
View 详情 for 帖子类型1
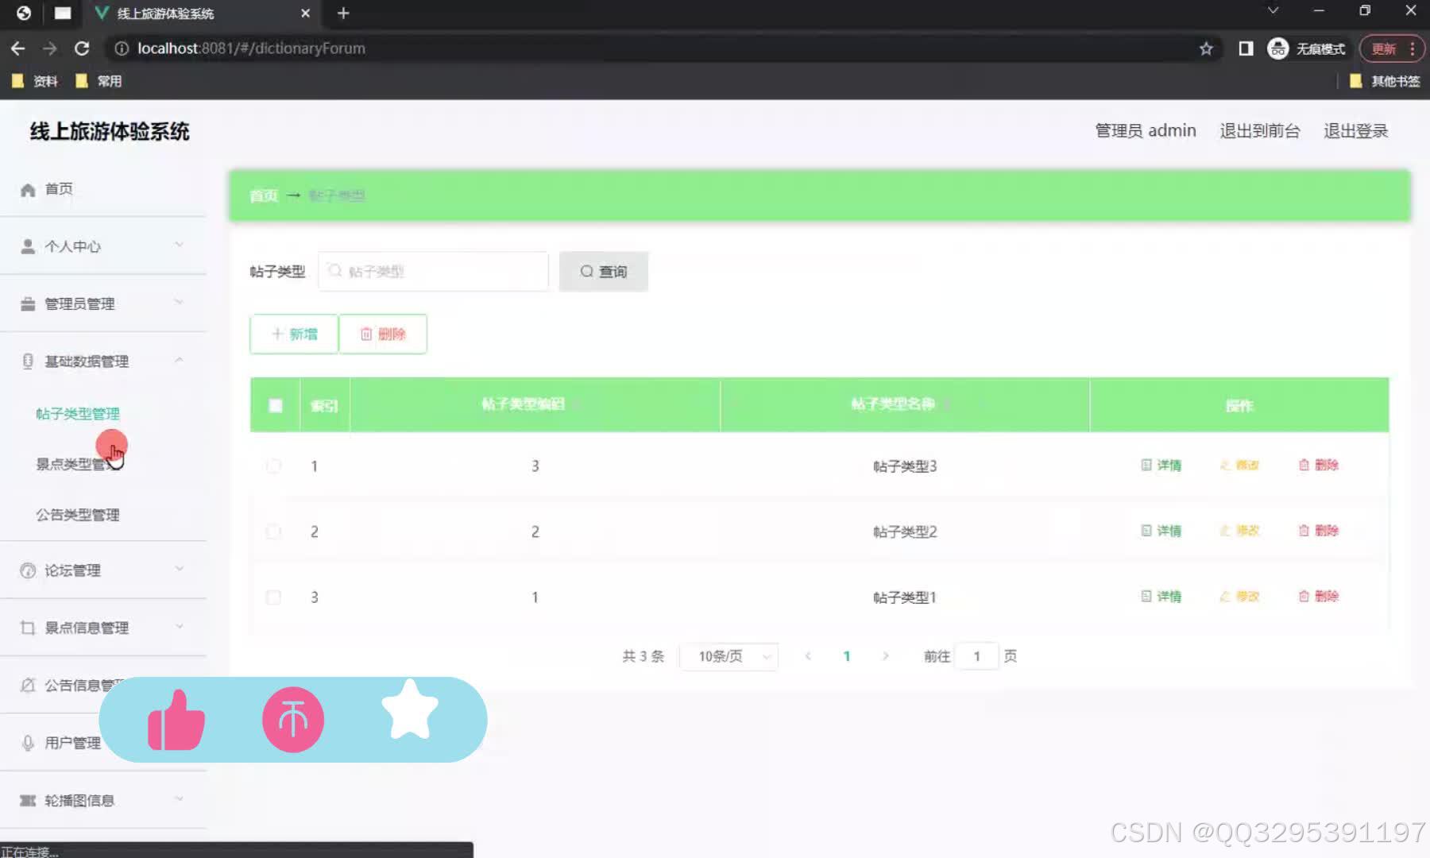coord(1161,596)
